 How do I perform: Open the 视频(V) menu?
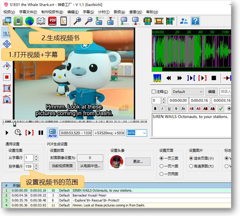(9, 12)
